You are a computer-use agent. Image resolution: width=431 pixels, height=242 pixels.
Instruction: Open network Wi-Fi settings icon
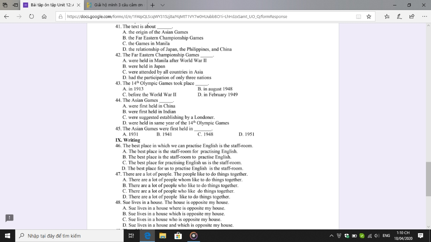click(x=370, y=236)
